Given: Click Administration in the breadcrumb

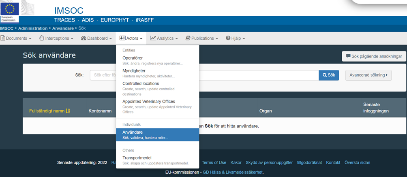Looking at the screenshot, I should point(33,28).
